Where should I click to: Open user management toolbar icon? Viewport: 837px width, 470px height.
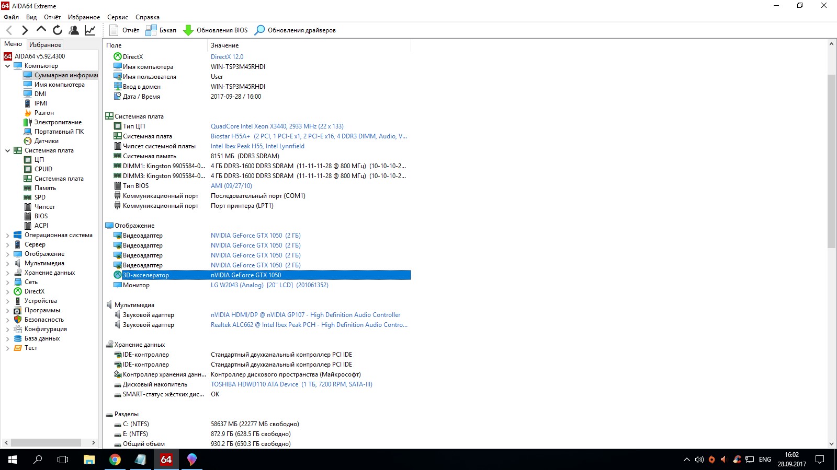pyautogui.click(x=74, y=30)
